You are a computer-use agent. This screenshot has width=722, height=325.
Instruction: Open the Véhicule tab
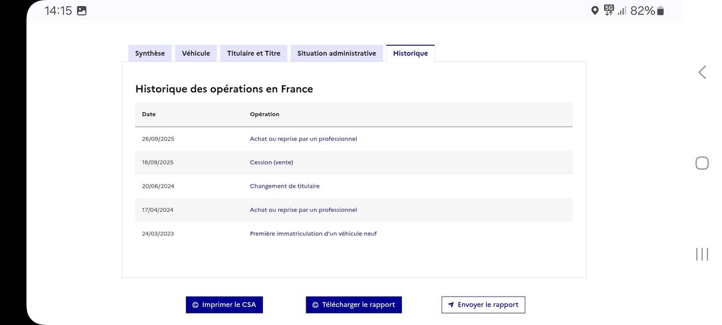(x=196, y=54)
